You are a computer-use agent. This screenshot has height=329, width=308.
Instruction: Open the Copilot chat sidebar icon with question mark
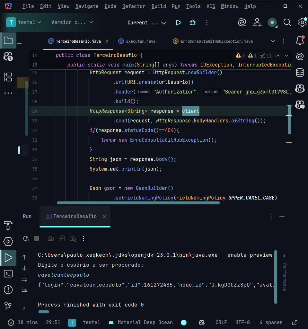[8, 57]
